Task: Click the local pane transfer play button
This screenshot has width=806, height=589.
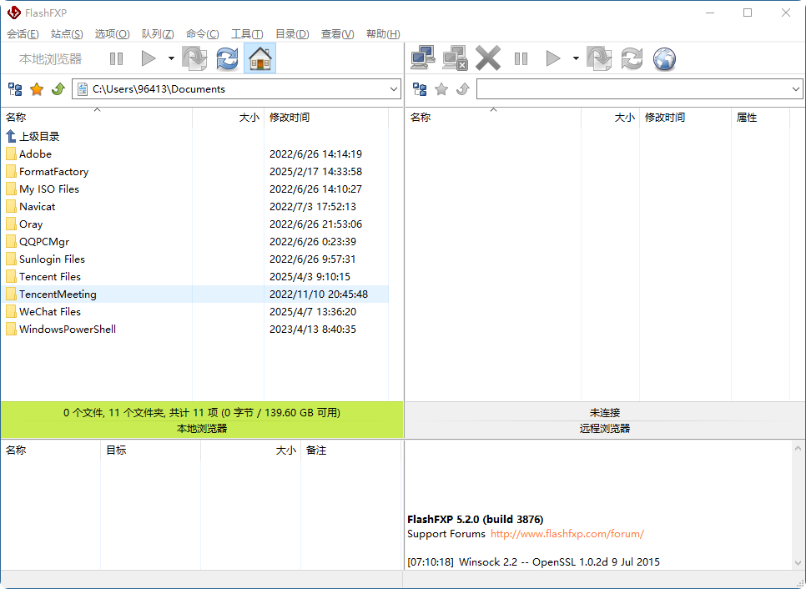Action: point(148,58)
